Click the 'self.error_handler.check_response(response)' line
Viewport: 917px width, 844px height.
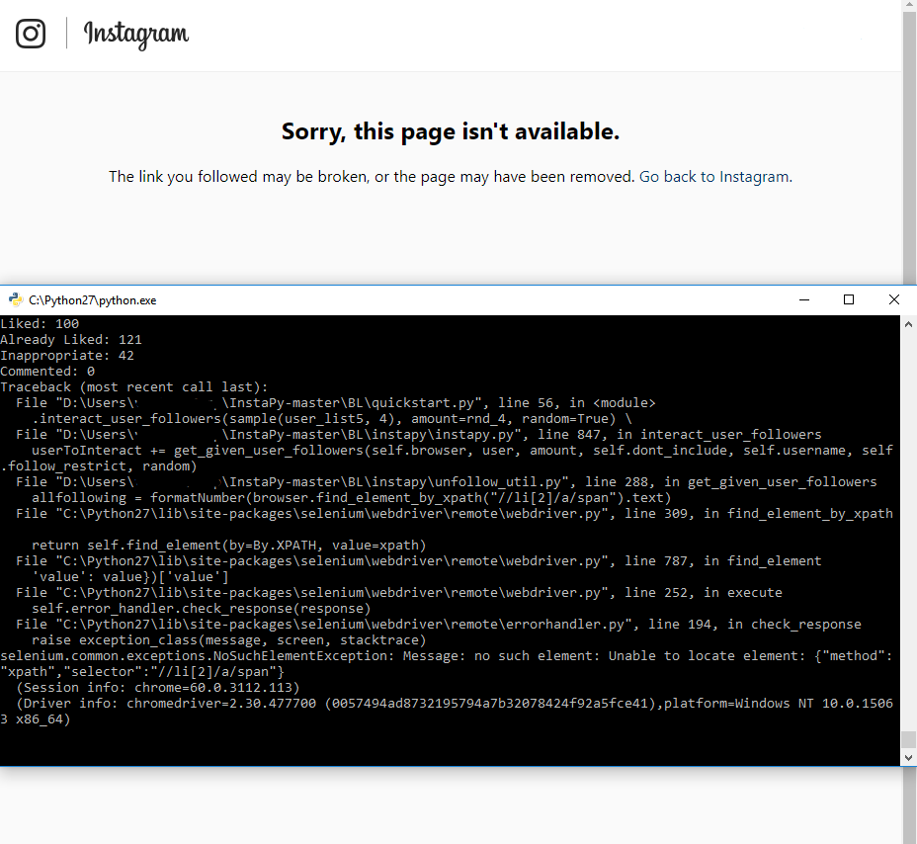pos(202,608)
